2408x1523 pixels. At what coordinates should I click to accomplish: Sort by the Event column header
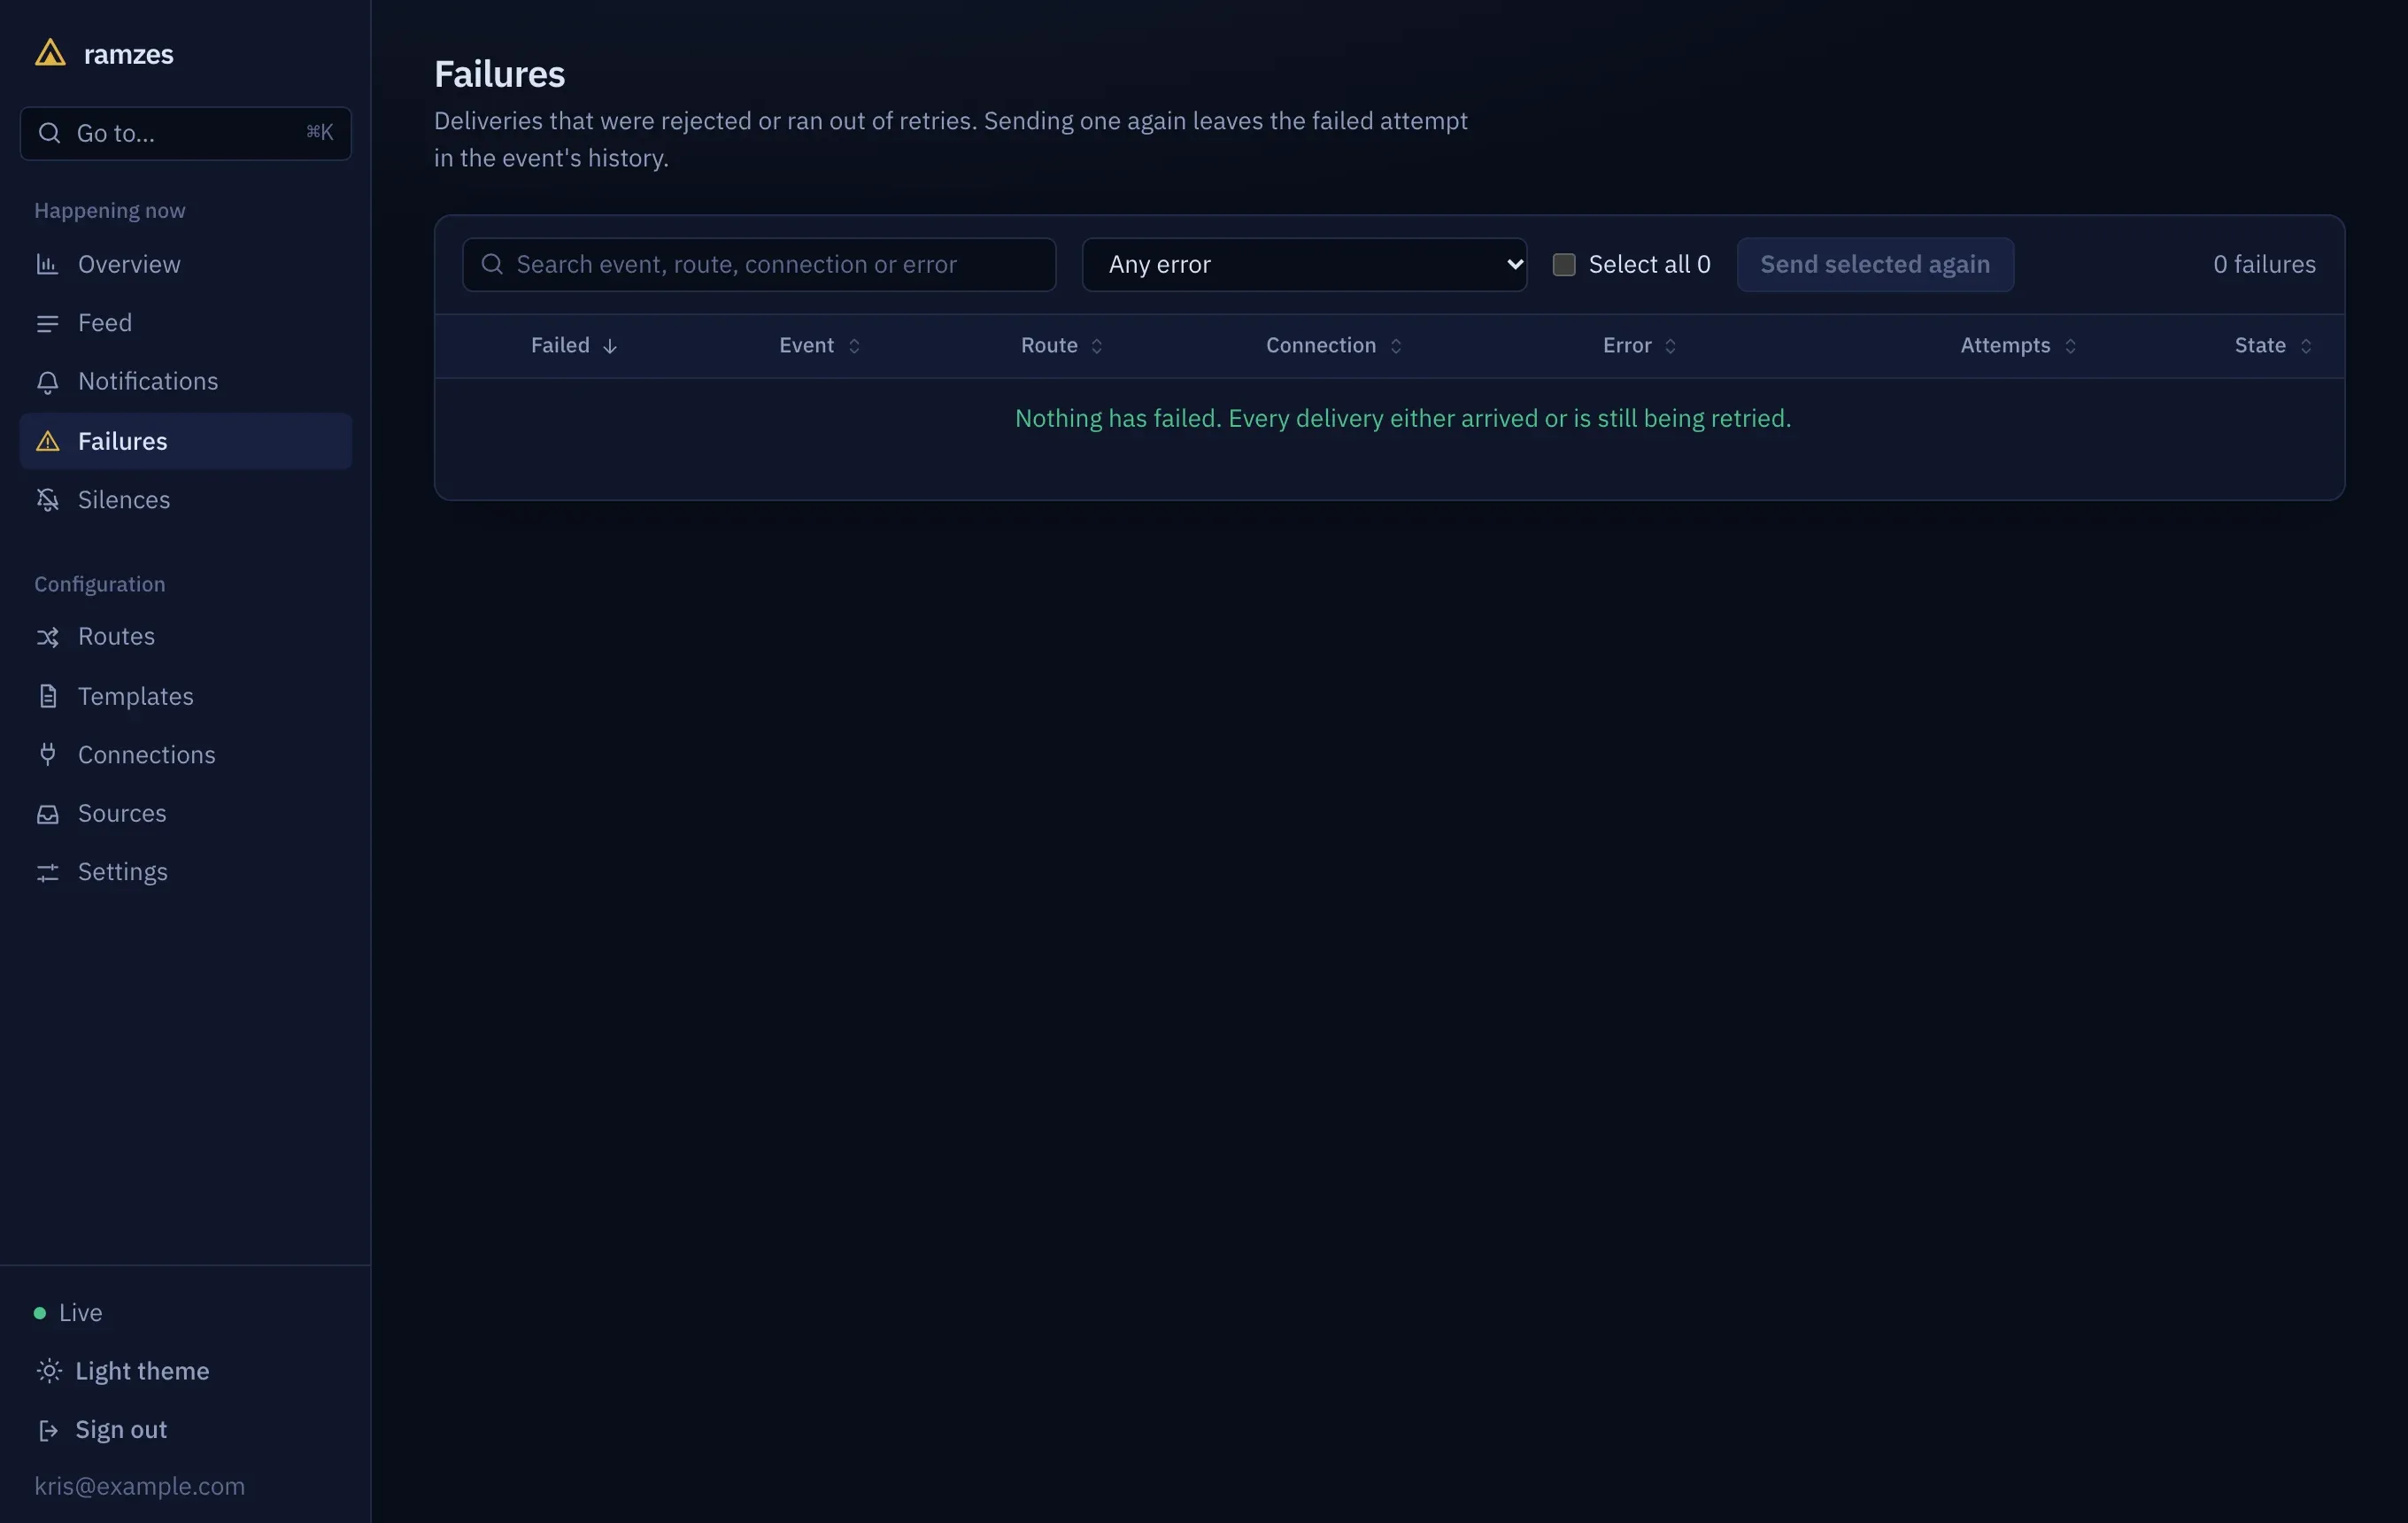click(x=820, y=345)
